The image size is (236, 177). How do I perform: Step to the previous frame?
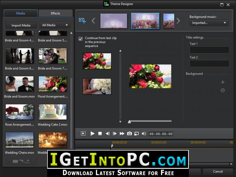click(107, 134)
